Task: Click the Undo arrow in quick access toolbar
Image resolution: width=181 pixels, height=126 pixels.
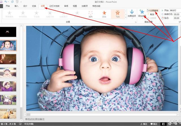Action: pos(6,2)
